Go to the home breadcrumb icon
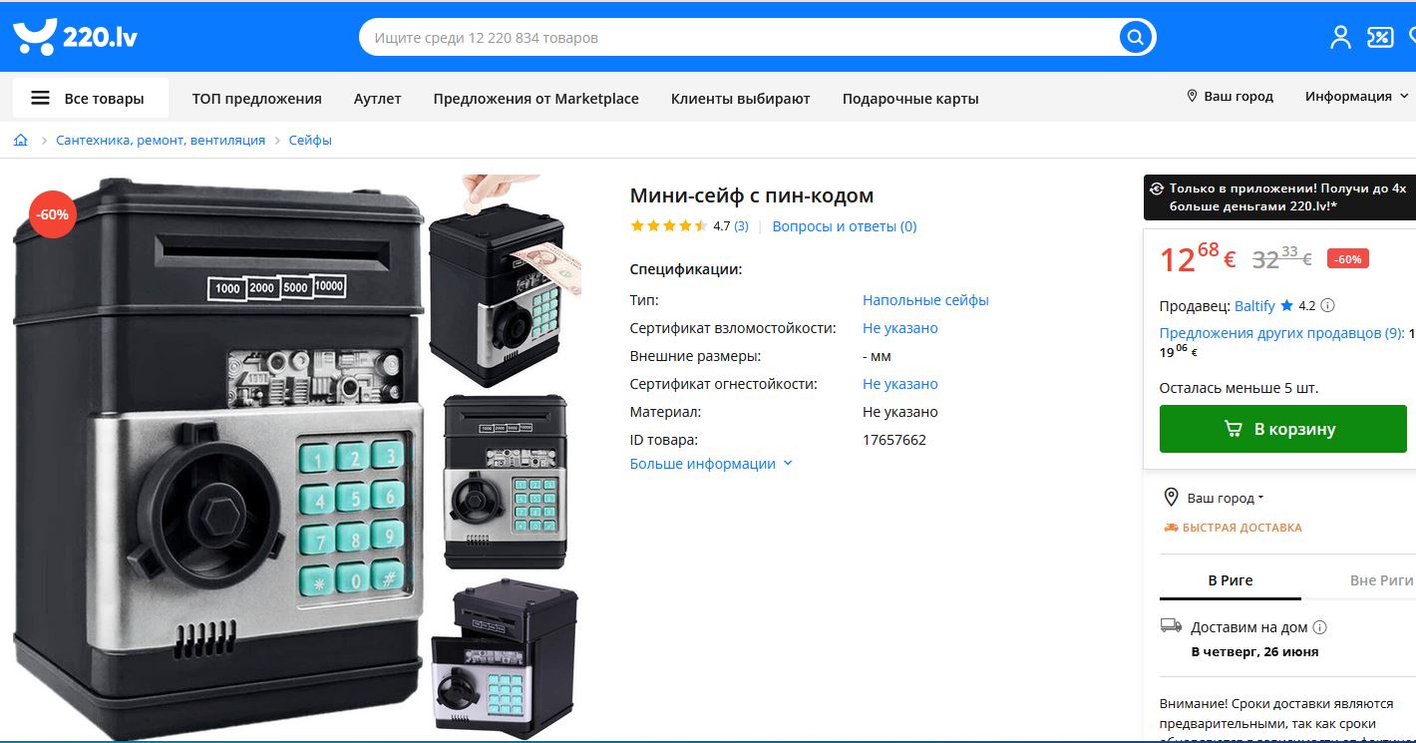The width and height of the screenshot is (1416, 743). coord(21,141)
